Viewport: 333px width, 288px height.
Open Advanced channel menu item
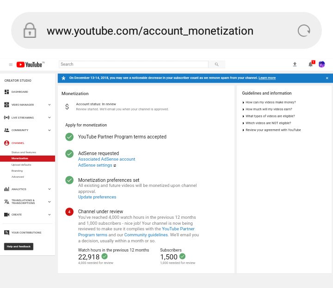(x=18, y=176)
